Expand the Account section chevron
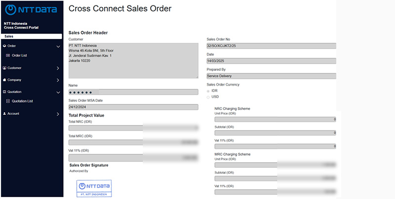The image size is (395, 199). point(58,114)
